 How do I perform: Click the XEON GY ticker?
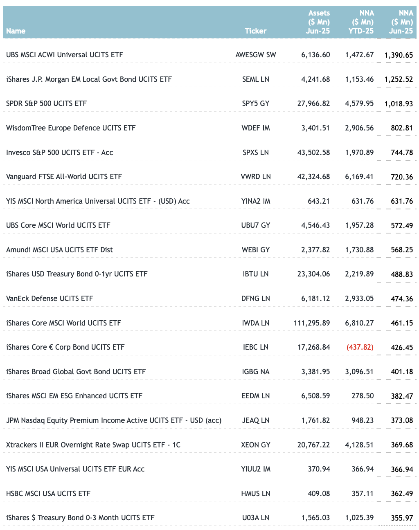(x=256, y=445)
